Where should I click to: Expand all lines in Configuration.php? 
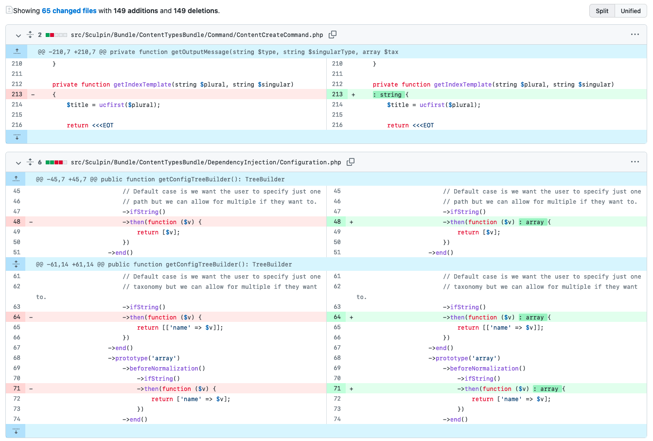click(30, 162)
